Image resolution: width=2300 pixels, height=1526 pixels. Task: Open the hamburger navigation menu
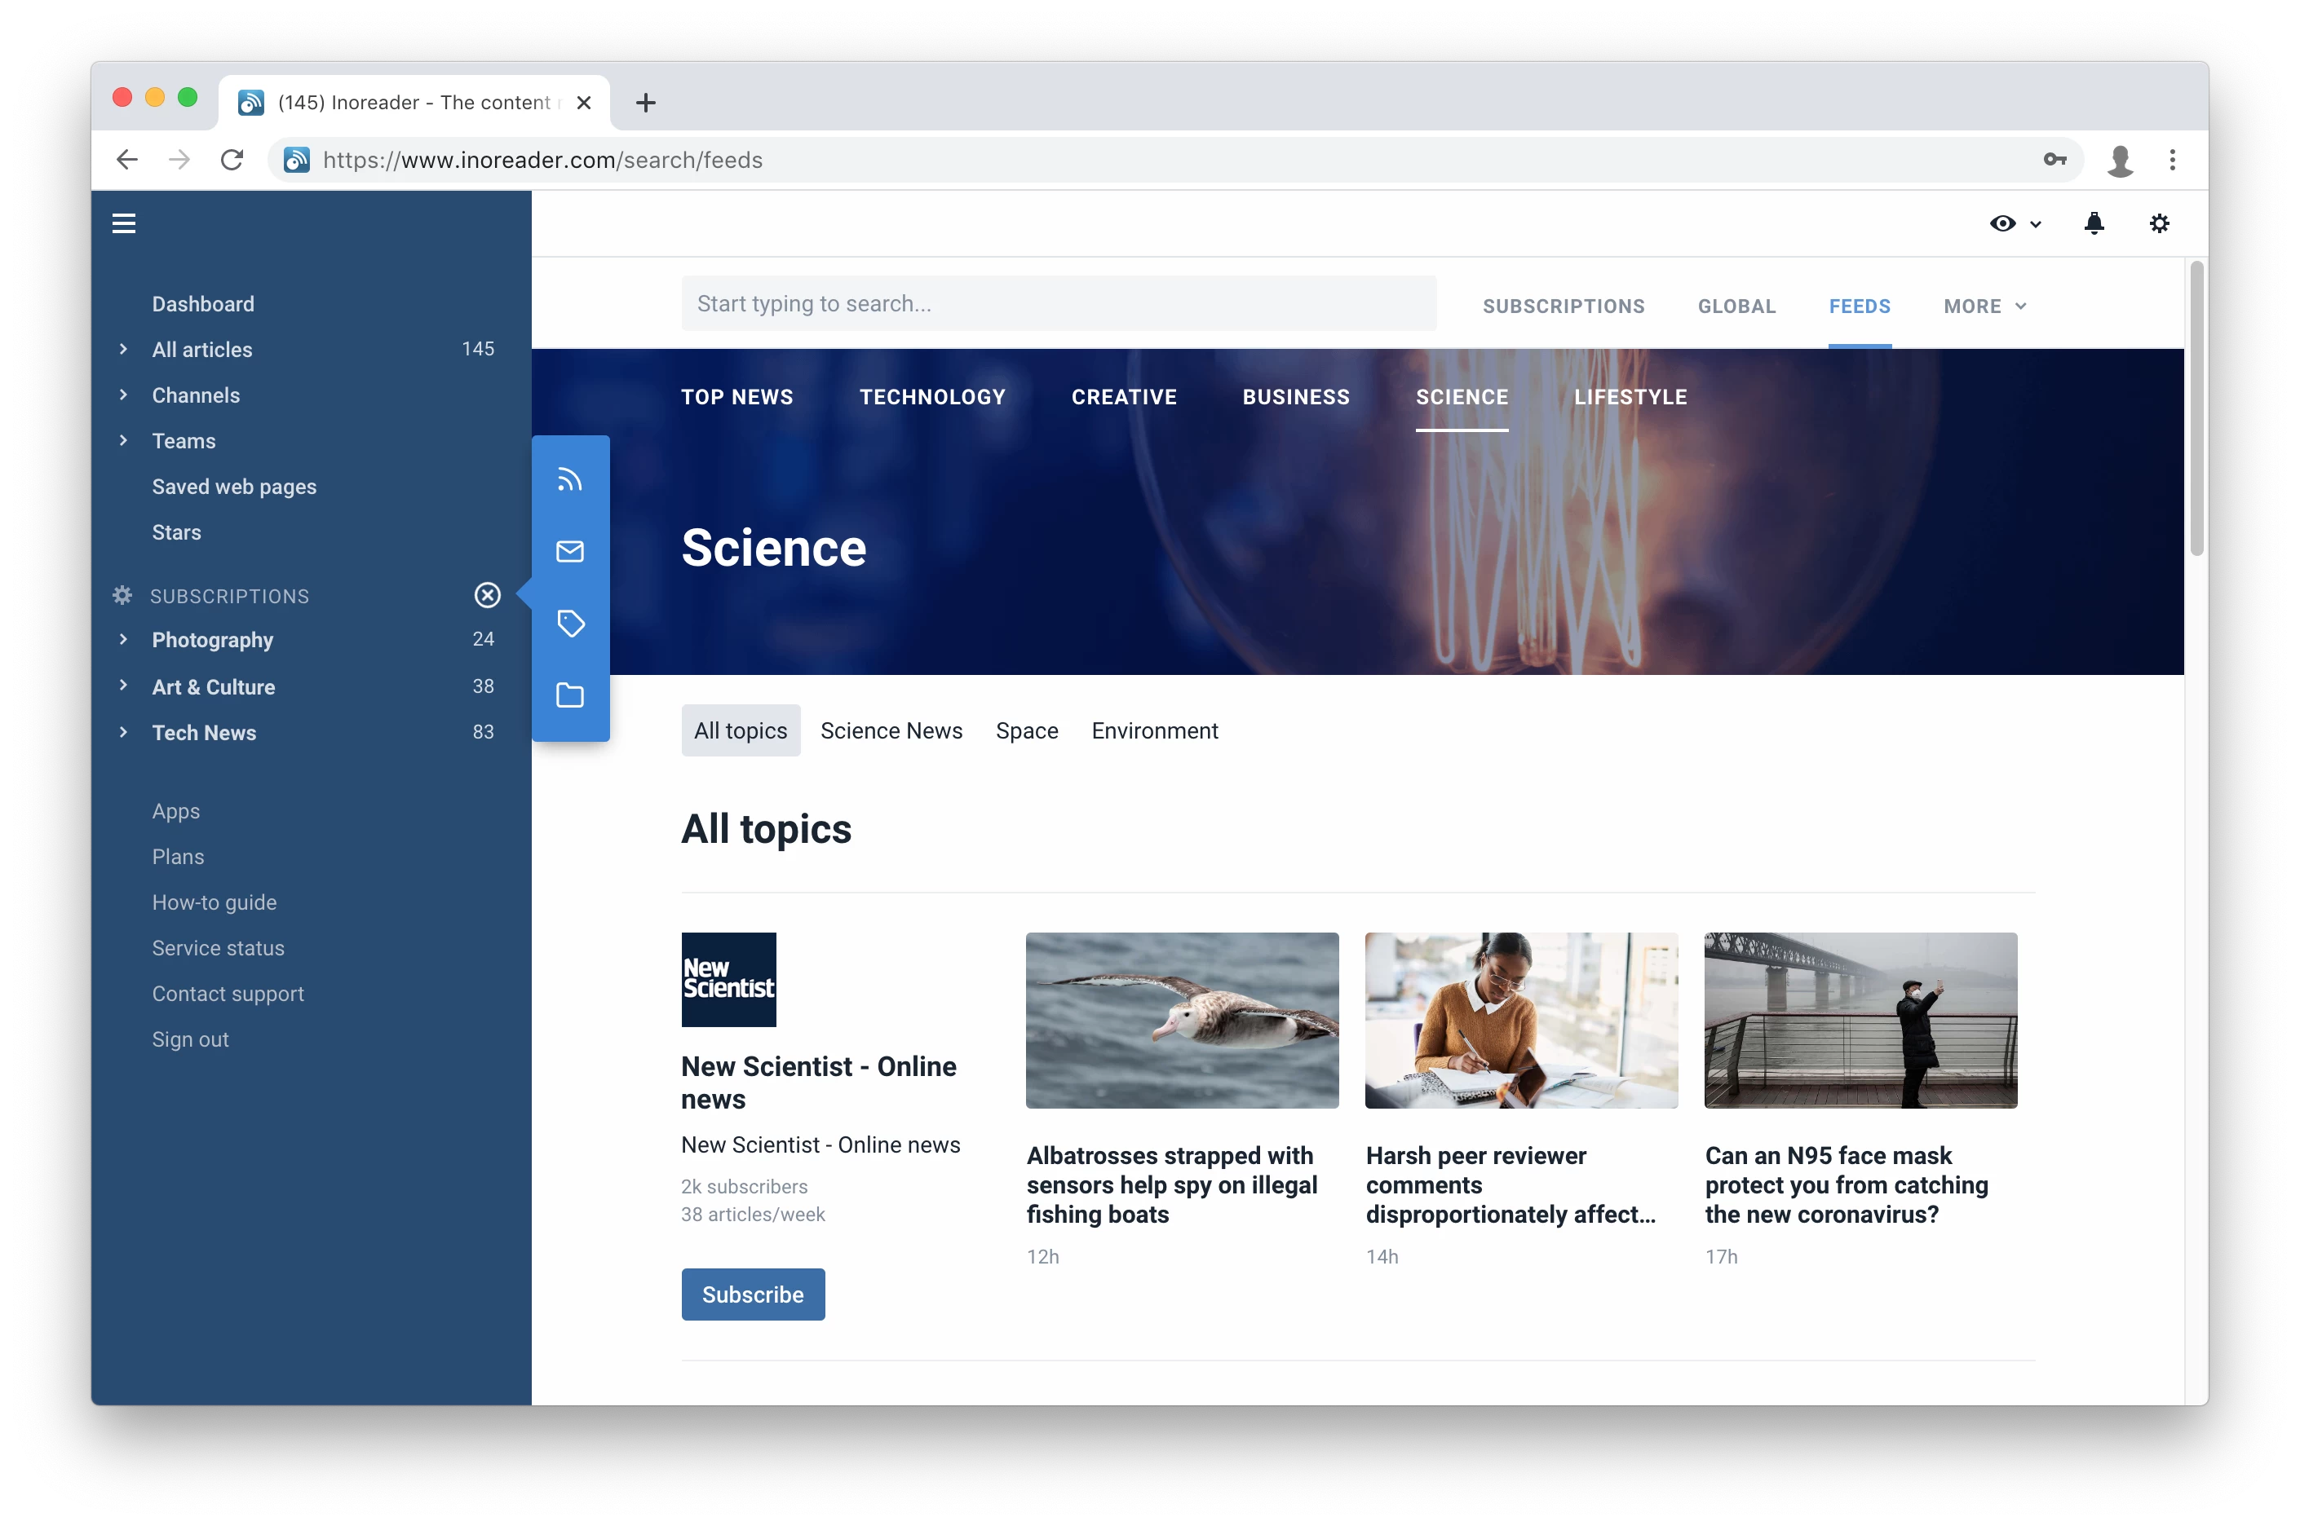[x=125, y=223]
